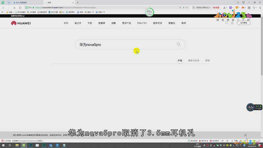Click the magnifier icon in the search box
Viewport: 263px width, 148px height.
coord(179,44)
